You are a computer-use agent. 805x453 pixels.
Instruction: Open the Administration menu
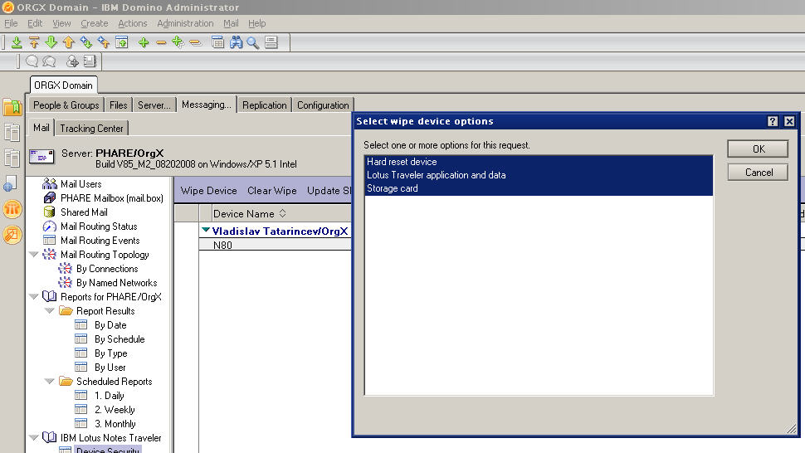pos(185,23)
